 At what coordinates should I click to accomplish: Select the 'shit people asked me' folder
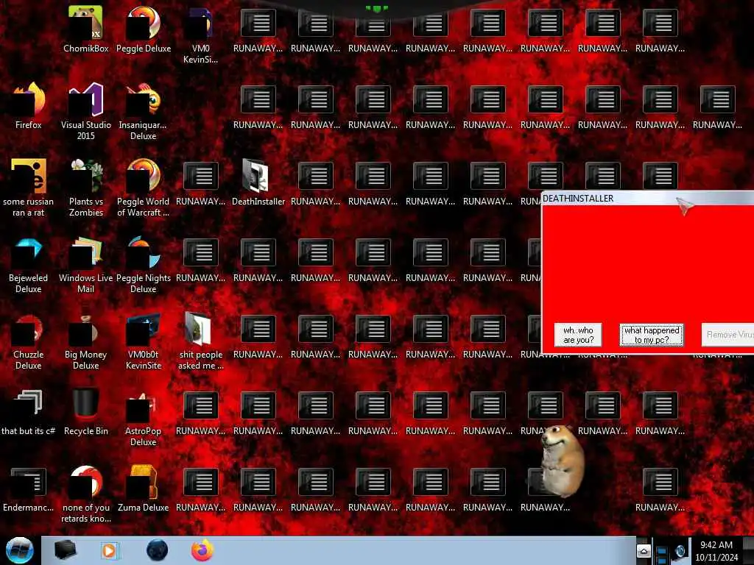tap(200, 341)
